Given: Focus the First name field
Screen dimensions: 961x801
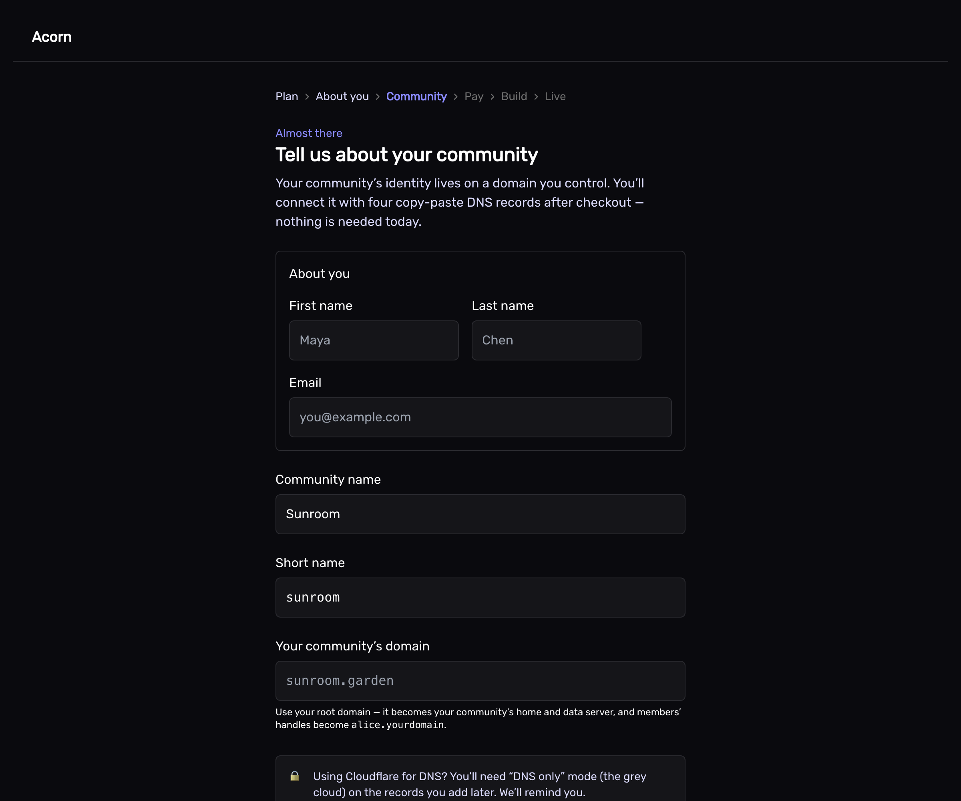Looking at the screenshot, I should point(374,340).
